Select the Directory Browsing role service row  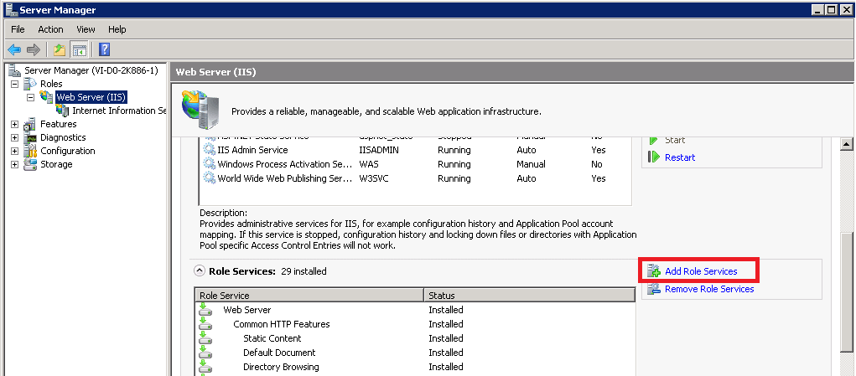[415, 367]
